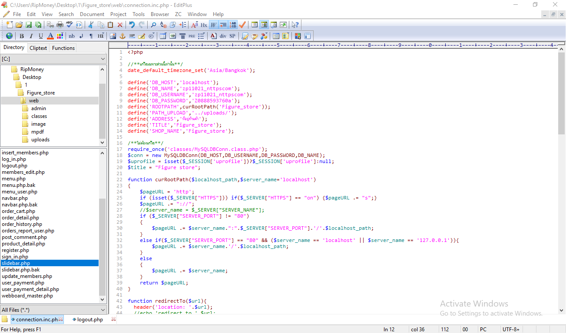Create a new document with New icon
The height and width of the screenshot is (333, 566).
point(9,25)
